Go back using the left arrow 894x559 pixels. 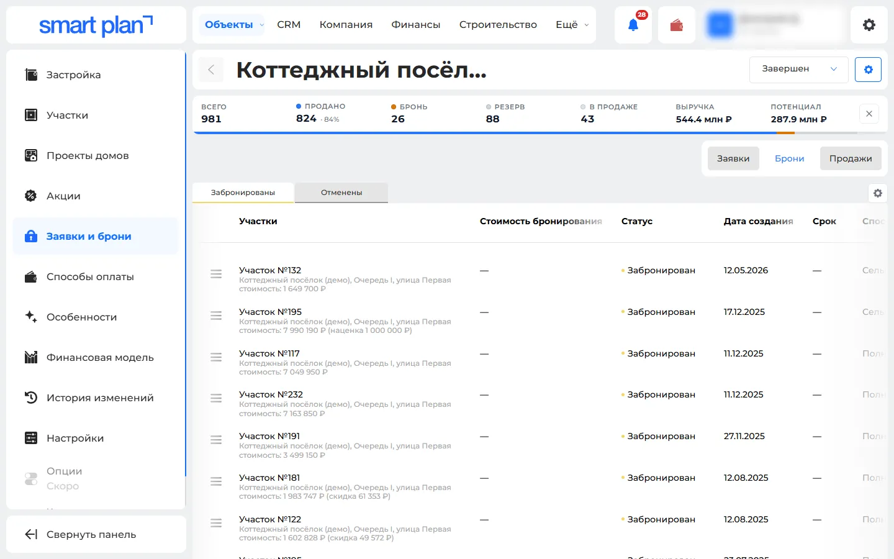(x=211, y=70)
